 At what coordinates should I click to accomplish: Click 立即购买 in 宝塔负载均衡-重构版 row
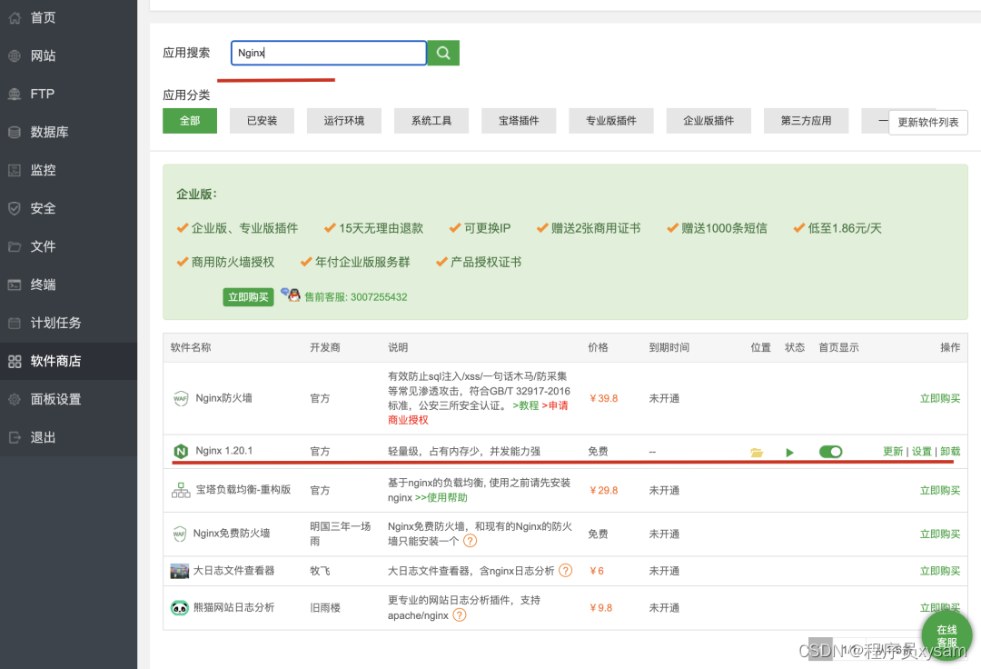pos(940,491)
